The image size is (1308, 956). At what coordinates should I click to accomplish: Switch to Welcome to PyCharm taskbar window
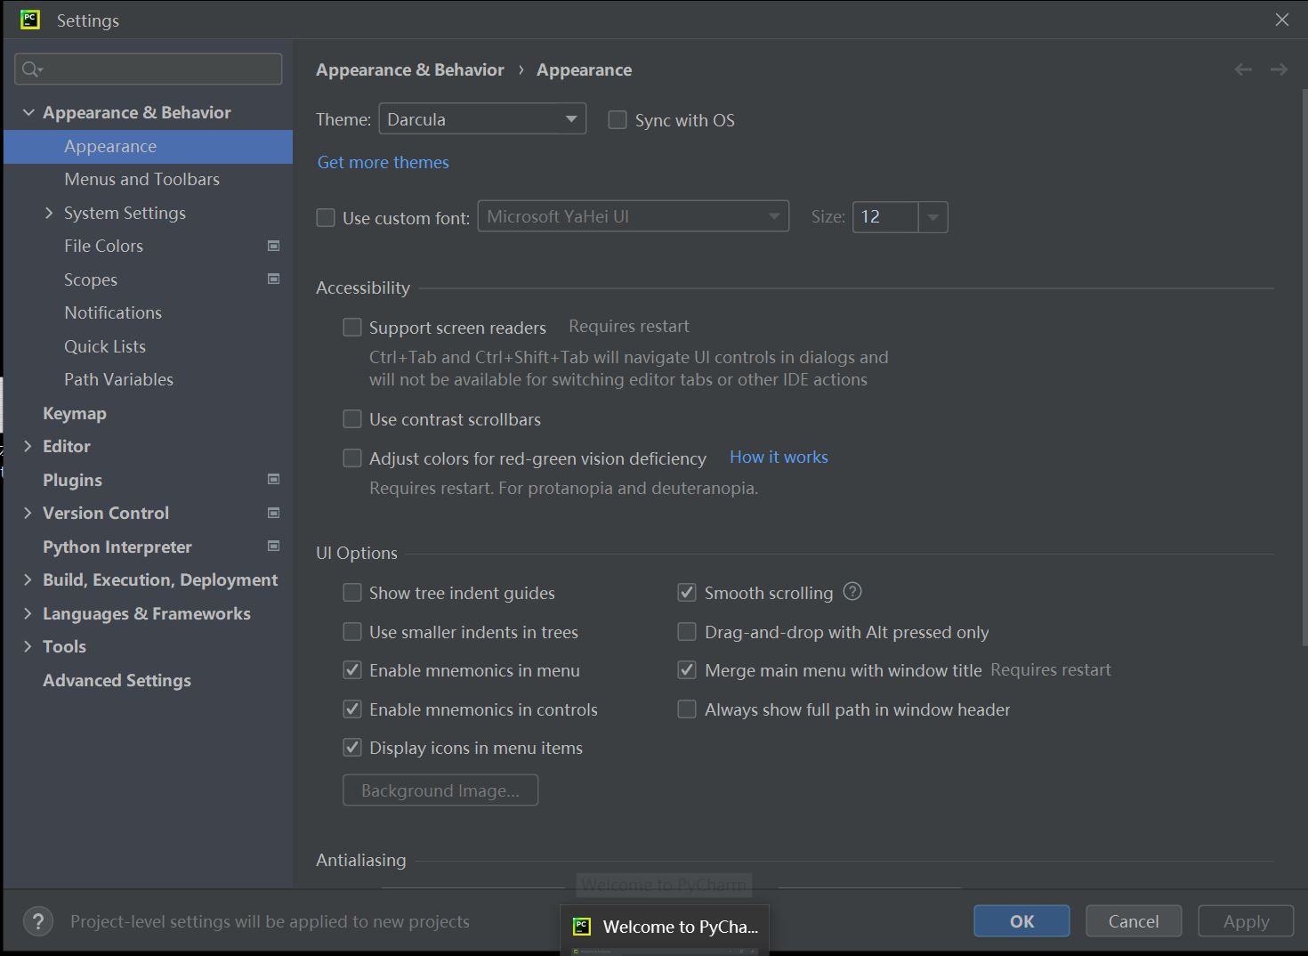point(665,927)
